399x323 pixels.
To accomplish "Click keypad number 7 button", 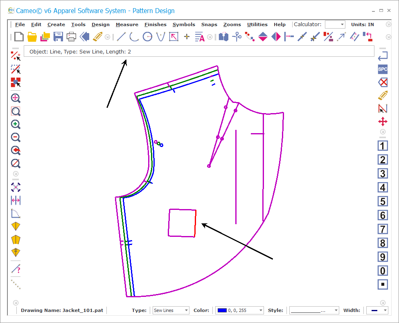I will coord(383,229).
